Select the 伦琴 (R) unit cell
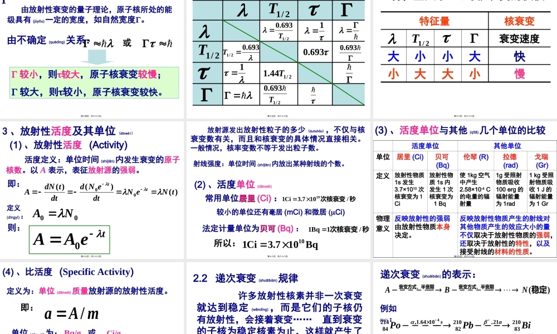This screenshot has width=557, height=334. (476, 158)
